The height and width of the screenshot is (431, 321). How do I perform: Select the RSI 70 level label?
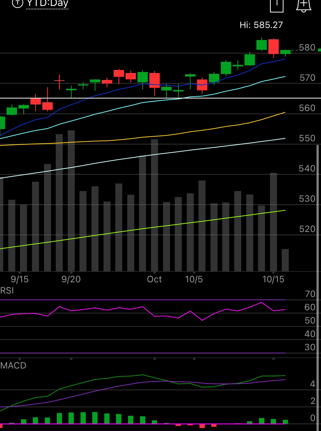pos(310,294)
